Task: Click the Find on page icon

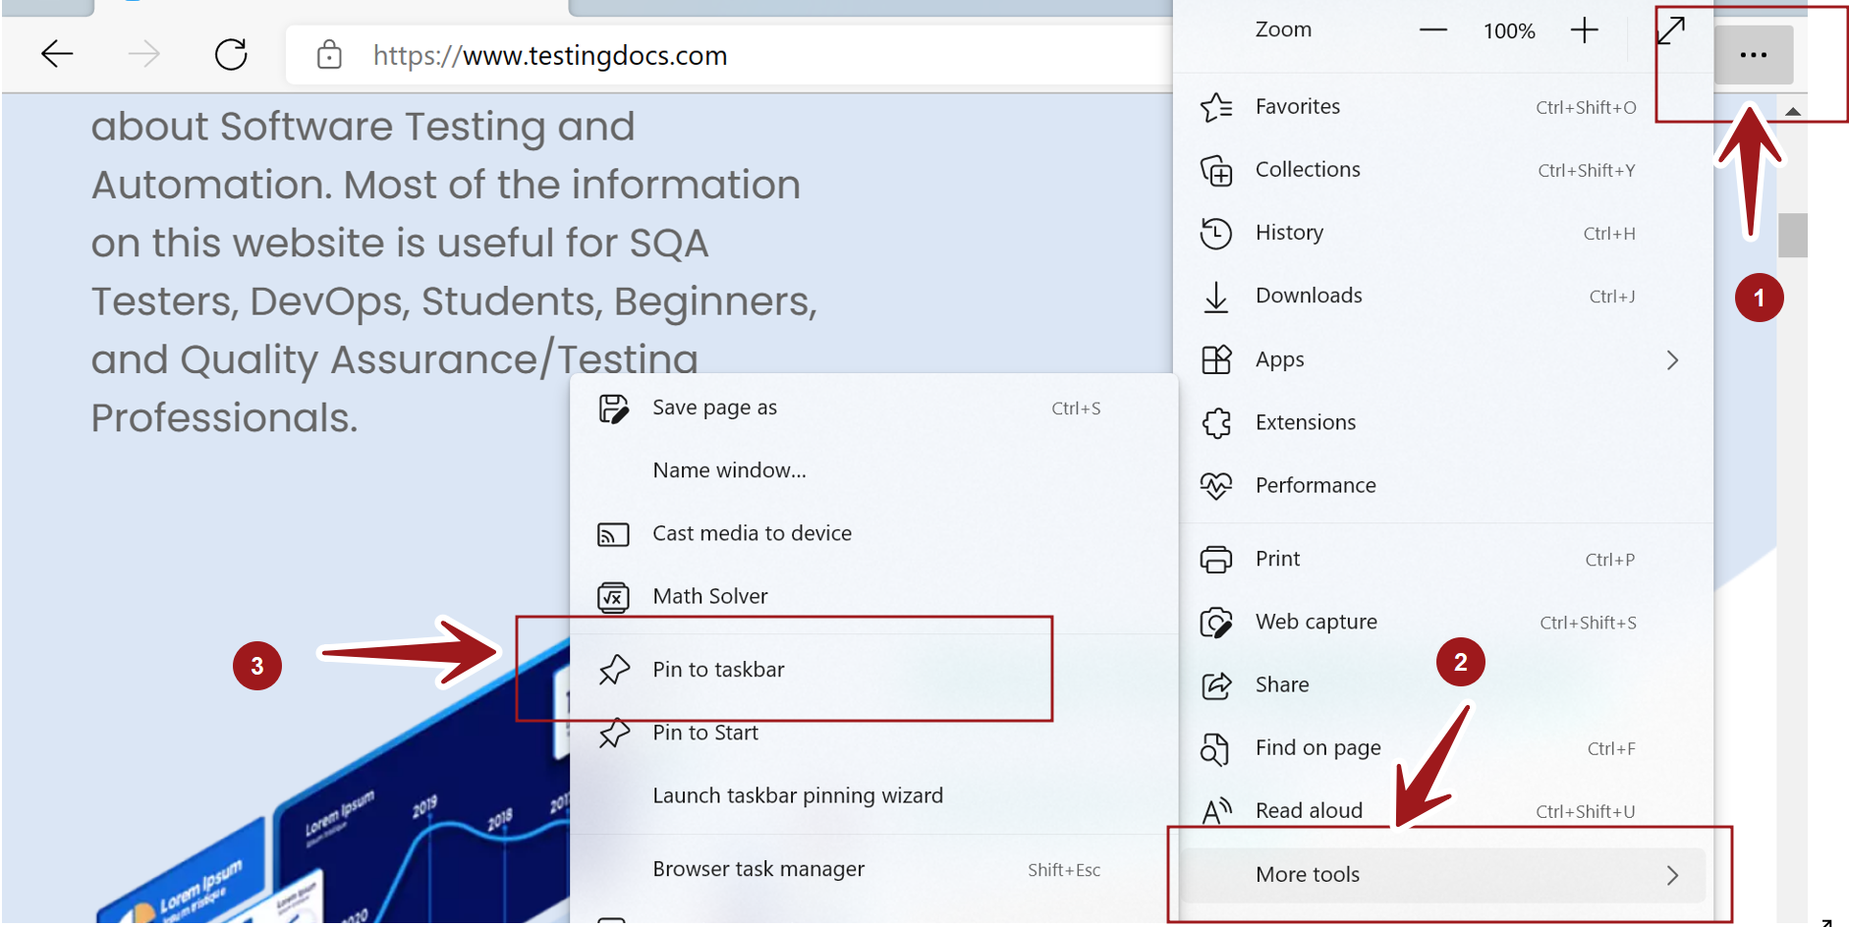Action: pyautogui.click(x=1216, y=749)
